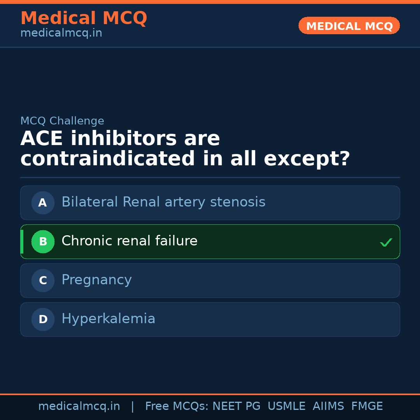The width and height of the screenshot is (420, 420).
Task: Click the Medical MCQ orange title
Action: pyautogui.click(x=84, y=18)
